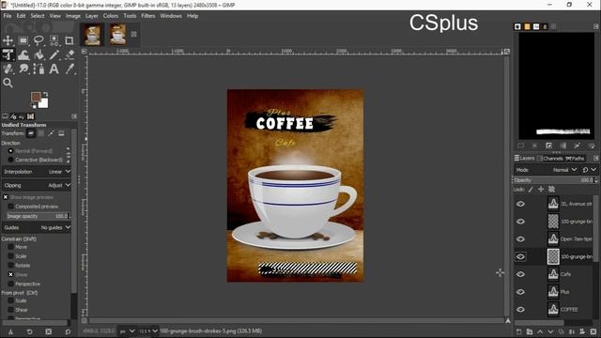Select the Paths tool

point(39,69)
